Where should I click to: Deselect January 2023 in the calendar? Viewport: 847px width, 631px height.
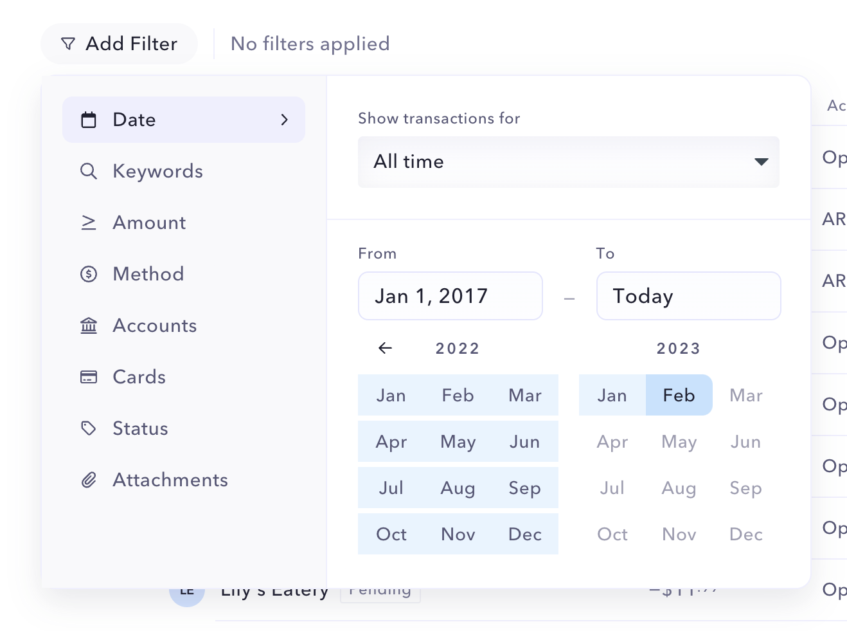point(612,395)
